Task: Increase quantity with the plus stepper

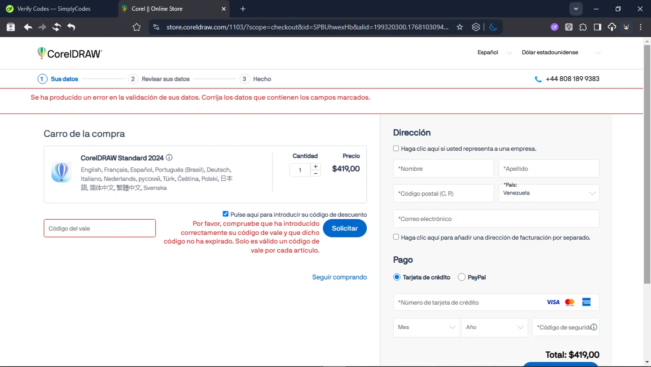Action: pos(316,166)
